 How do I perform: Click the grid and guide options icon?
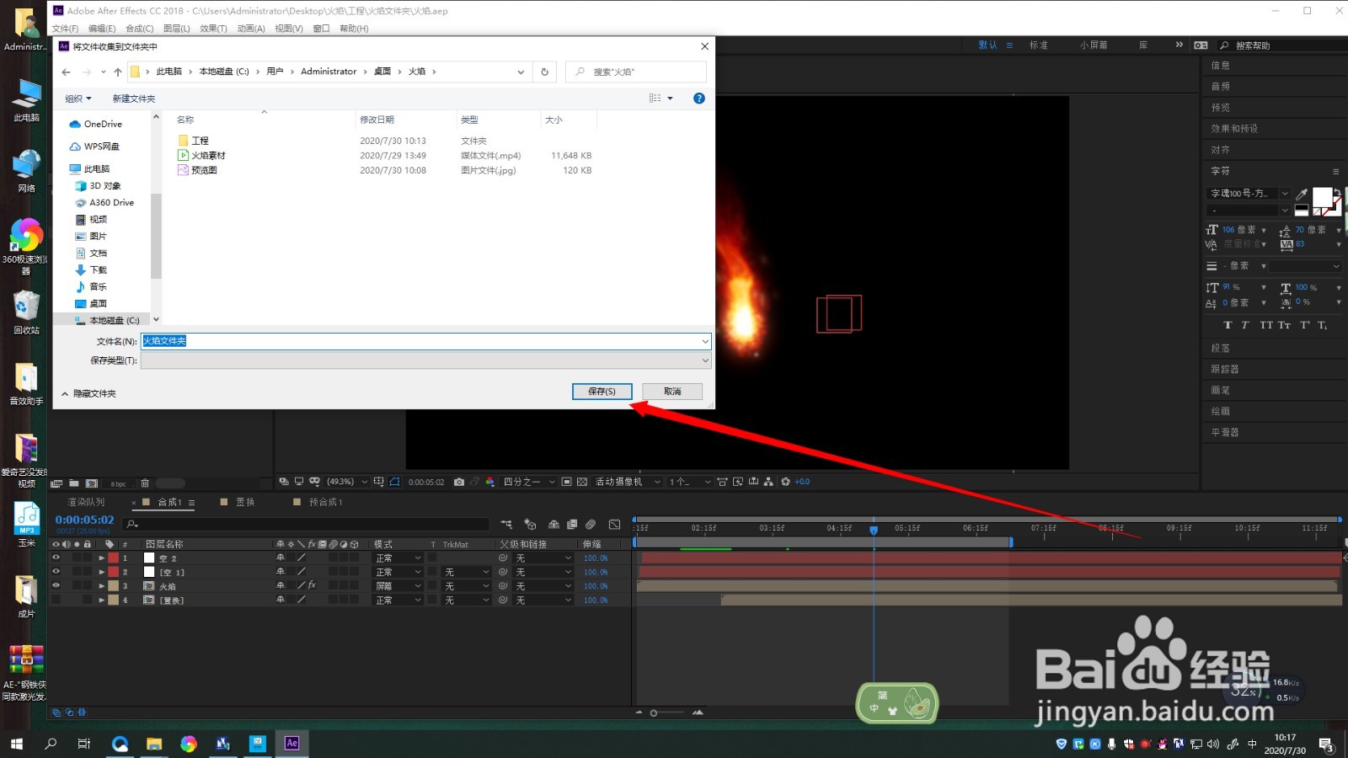pyautogui.click(x=379, y=482)
